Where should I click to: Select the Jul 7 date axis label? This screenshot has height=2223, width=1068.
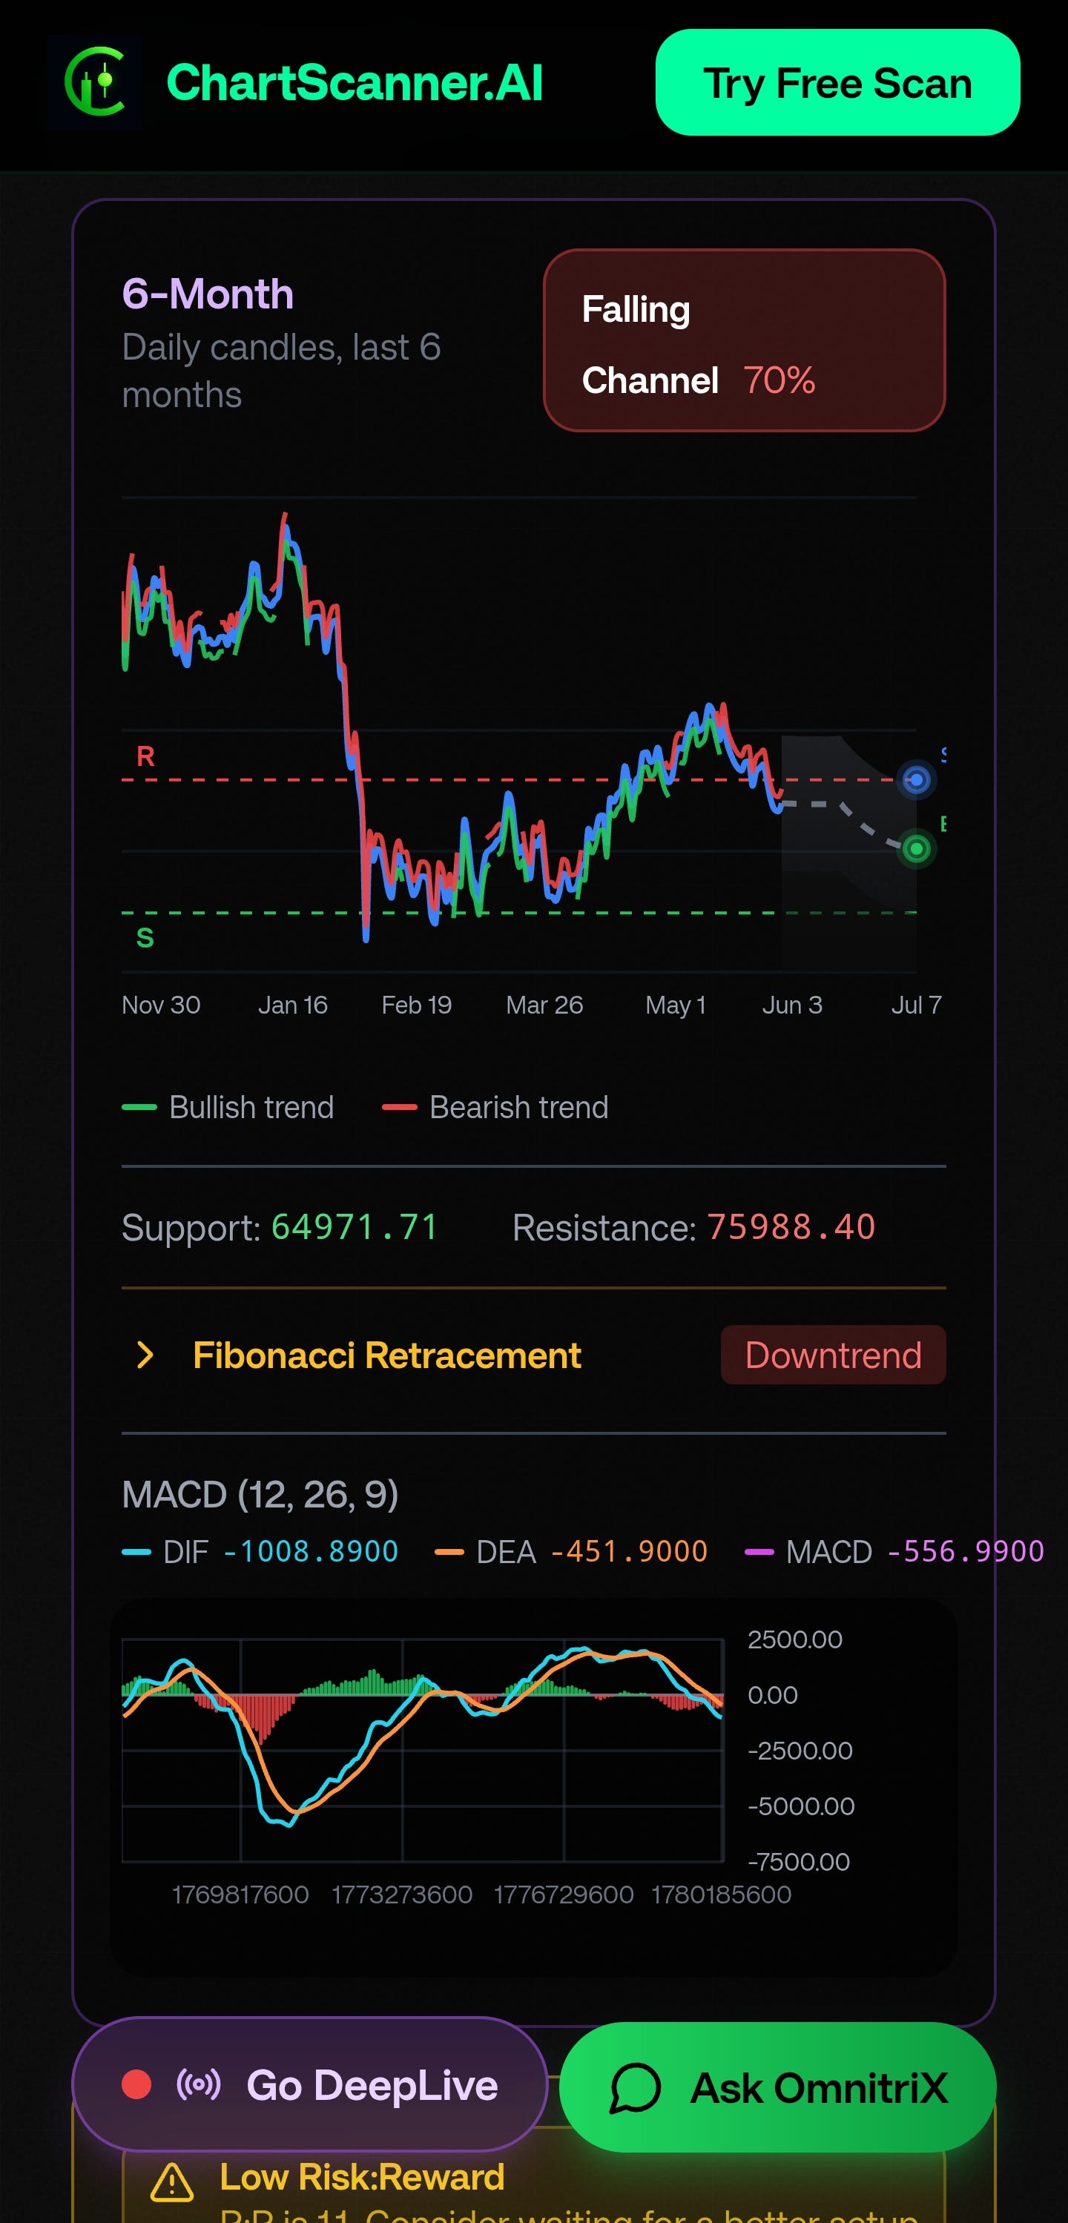tap(916, 1005)
